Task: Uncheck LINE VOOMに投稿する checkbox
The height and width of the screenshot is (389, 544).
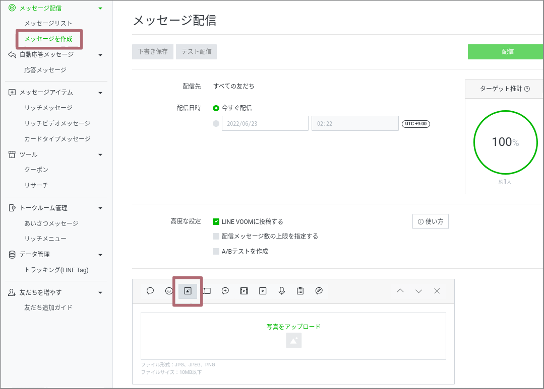Action: tap(216, 221)
